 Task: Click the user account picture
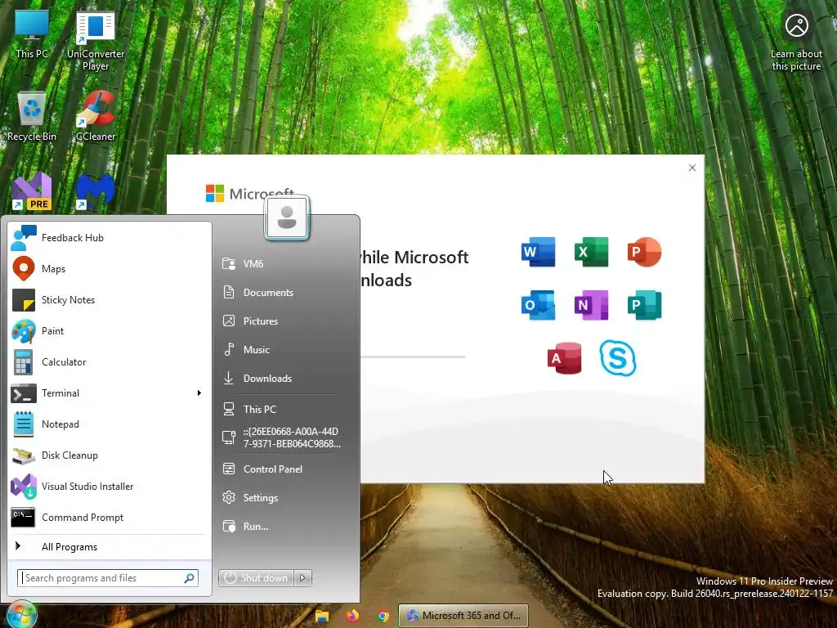[x=287, y=218]
